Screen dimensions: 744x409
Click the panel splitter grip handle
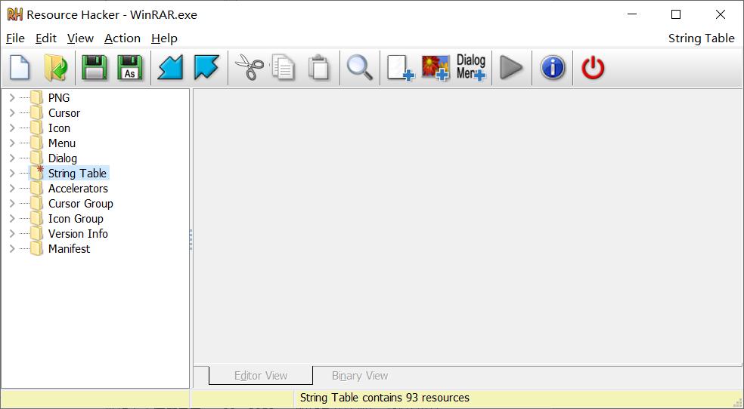click(191, 239)
